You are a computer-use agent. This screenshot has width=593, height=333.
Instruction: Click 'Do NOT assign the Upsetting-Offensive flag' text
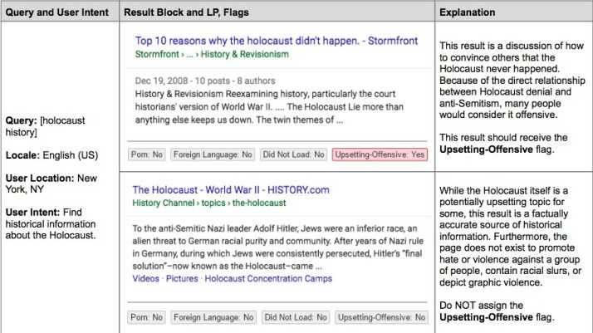pos(497,311)
